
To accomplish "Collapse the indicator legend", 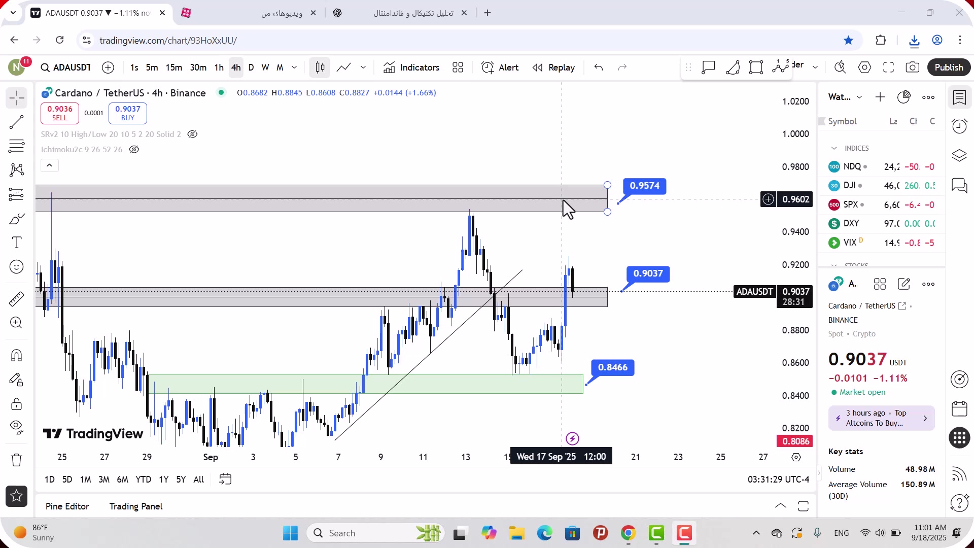I will click(50, 165).
